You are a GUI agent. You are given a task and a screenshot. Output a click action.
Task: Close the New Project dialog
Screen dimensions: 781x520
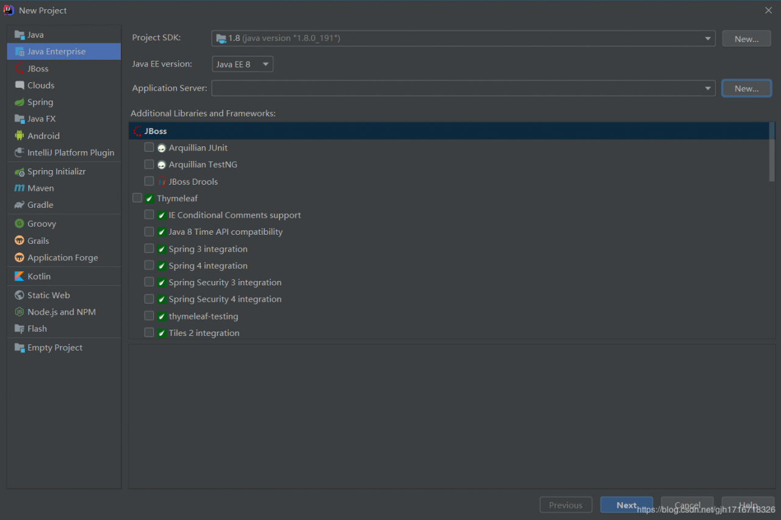(x=769, y=10)
